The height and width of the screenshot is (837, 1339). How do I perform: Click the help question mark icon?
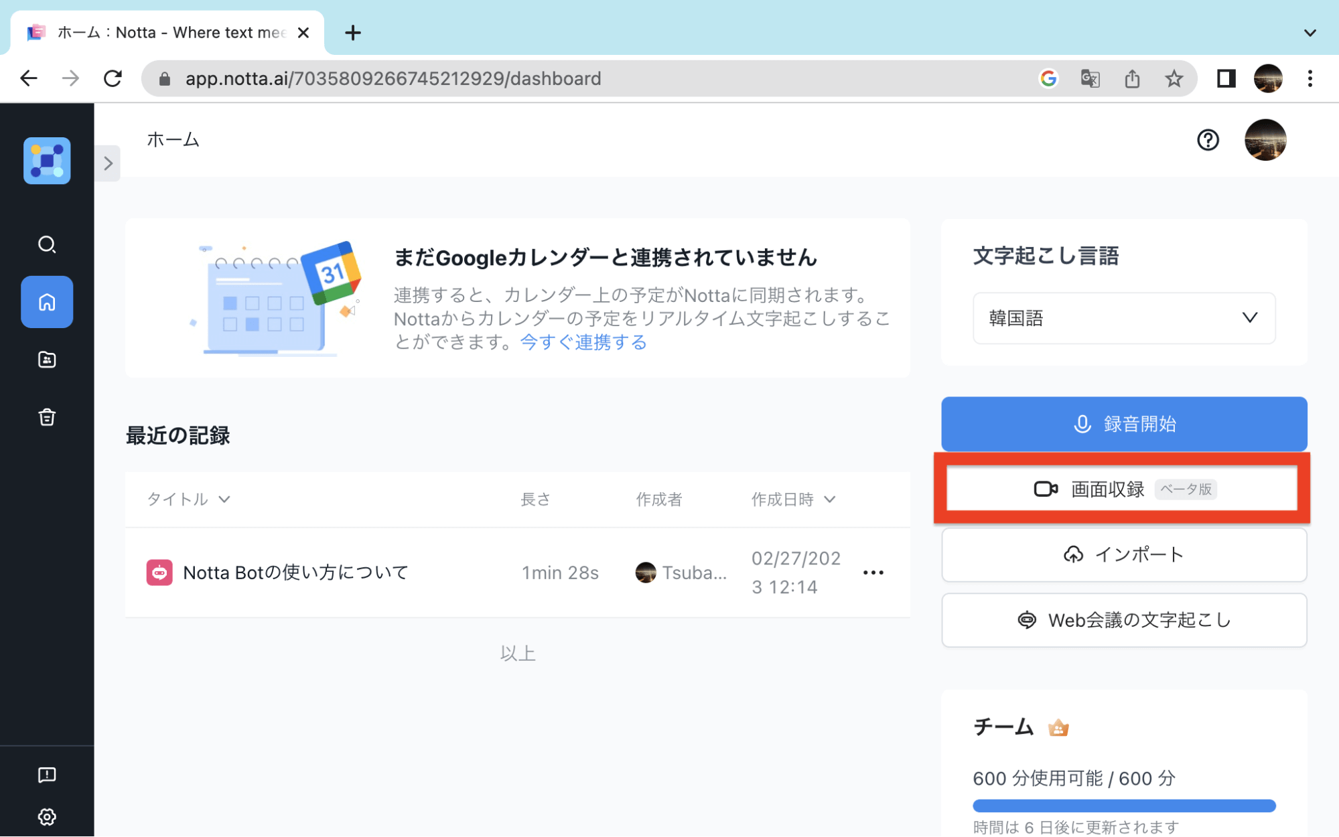(1208, 140)
